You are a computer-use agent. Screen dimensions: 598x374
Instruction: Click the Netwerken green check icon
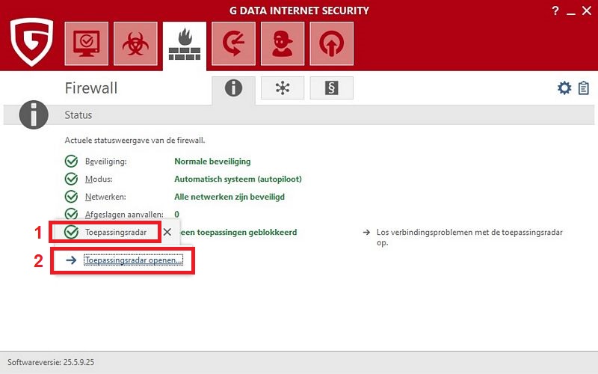pyautogui.click(x=71, y=197)
